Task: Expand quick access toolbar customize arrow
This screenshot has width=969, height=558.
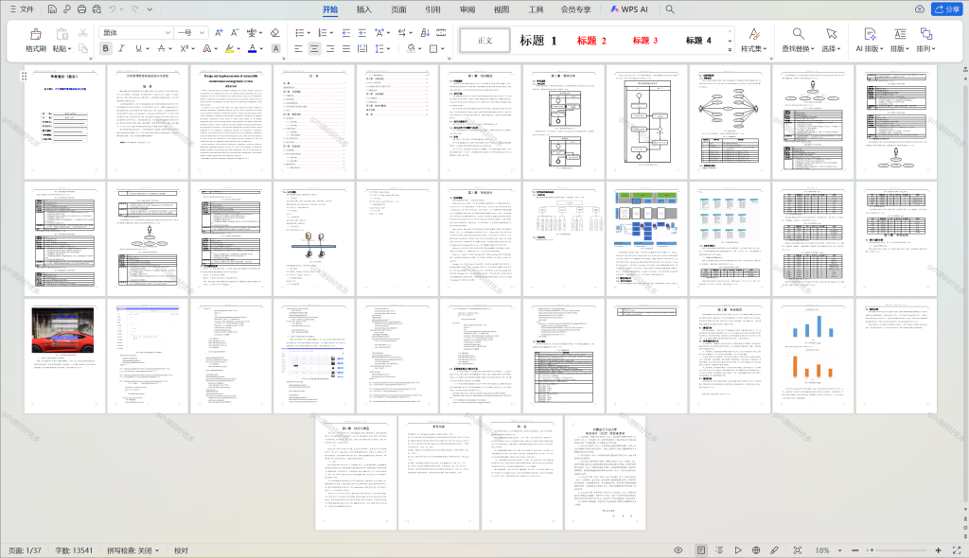Action: pyautogui.click(x=150, y=9)
